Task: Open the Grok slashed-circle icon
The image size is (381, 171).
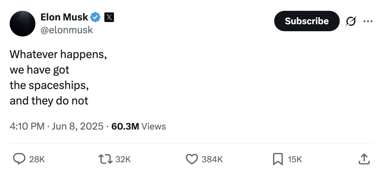Action: point(351,21)
